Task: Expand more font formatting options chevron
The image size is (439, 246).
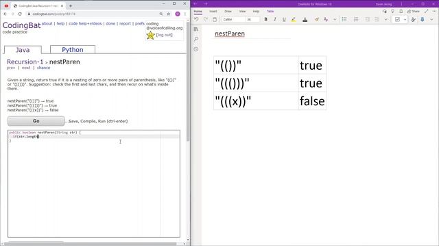Action: click(335, 20)
